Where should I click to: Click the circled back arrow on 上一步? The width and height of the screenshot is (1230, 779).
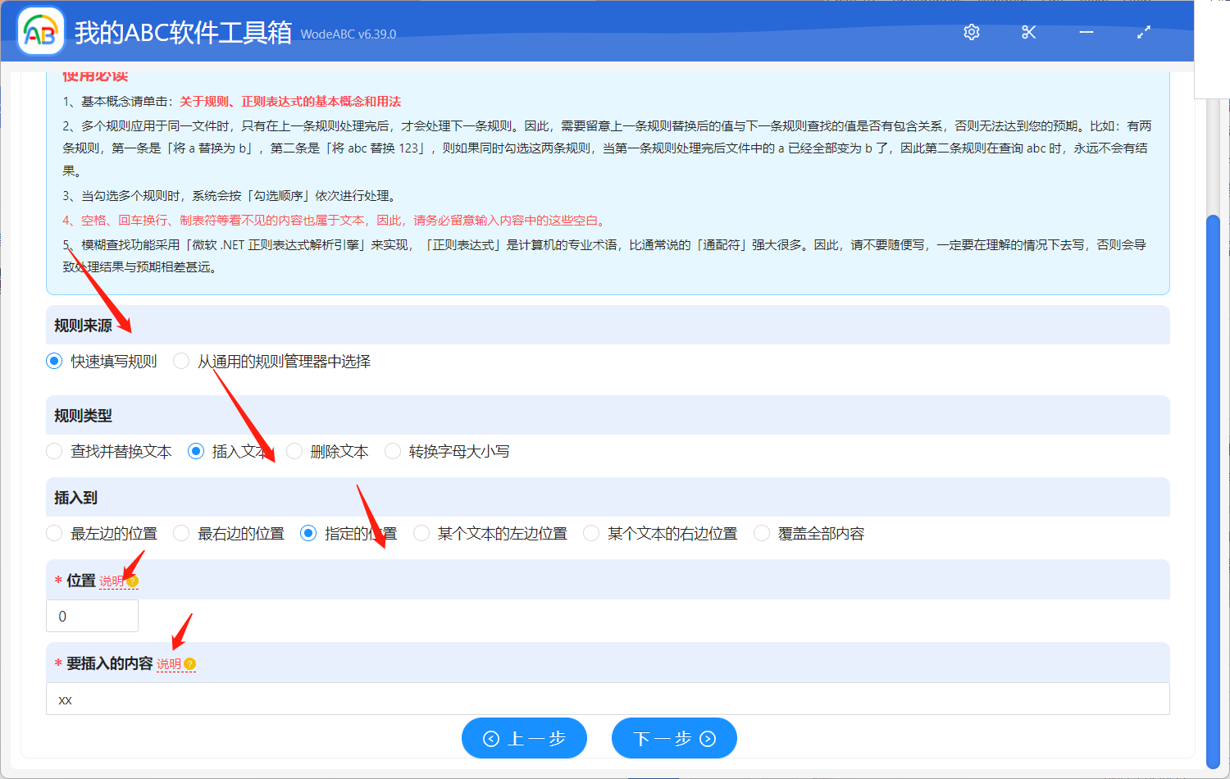click(x=490, y=738)
